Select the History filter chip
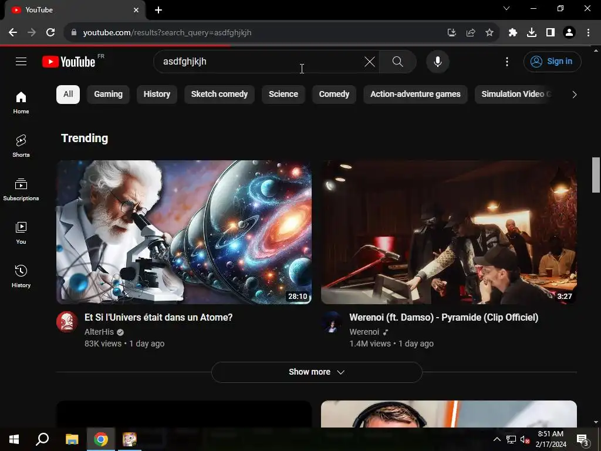Screen dimensions: 601x451 click(x=157, y=95)
